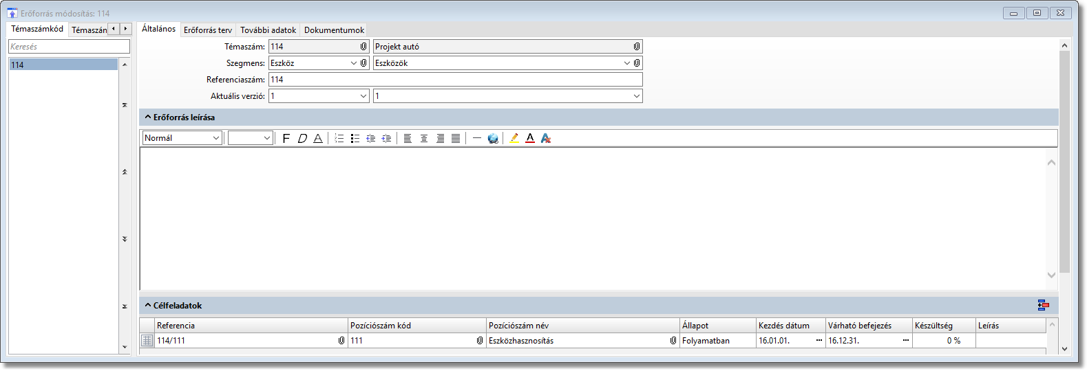Align text left
The image size is (1087, 371).
pos(408,138)
